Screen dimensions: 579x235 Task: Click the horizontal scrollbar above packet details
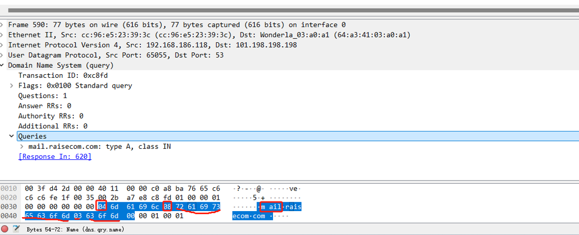point(293,10)
